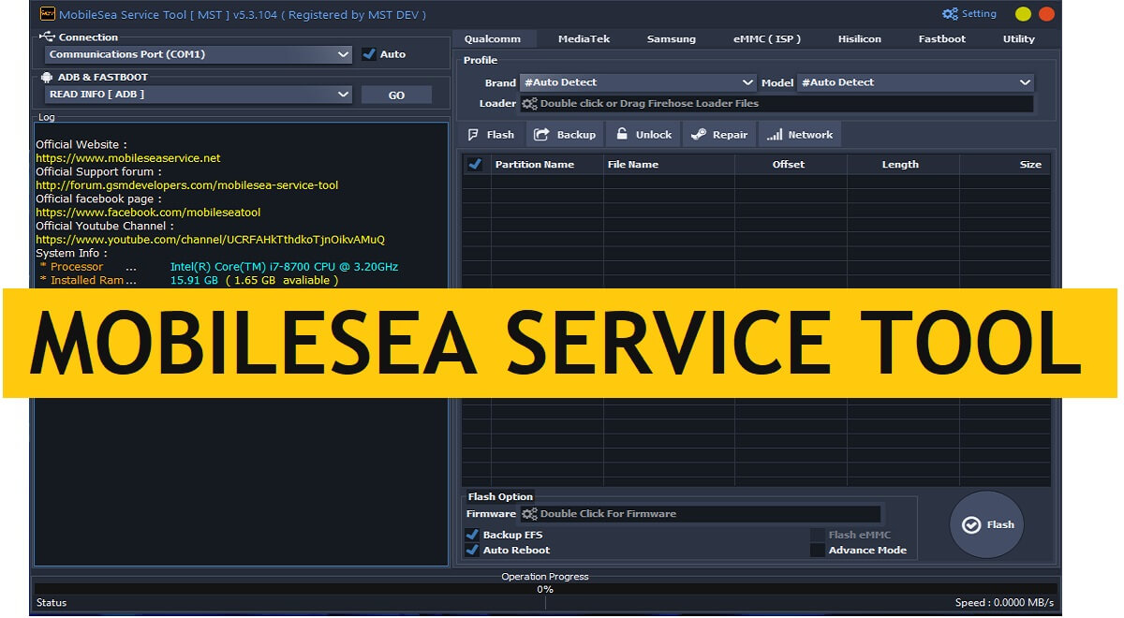Open the Communications Port dropdown
The height and width of the screenshot is (618, 1124).
pos(344,54)
